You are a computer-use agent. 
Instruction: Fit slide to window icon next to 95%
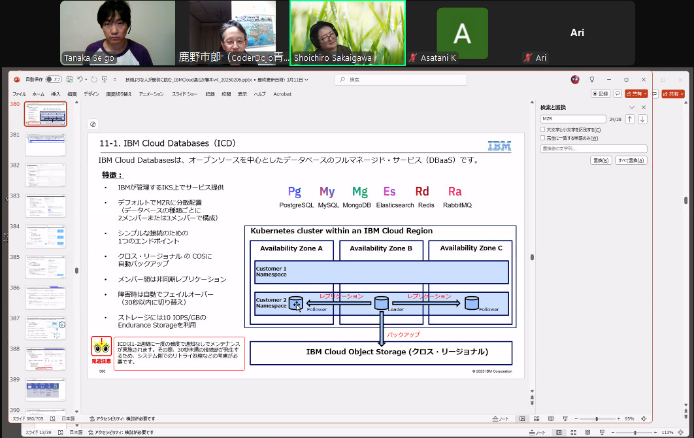pos(644,418)
